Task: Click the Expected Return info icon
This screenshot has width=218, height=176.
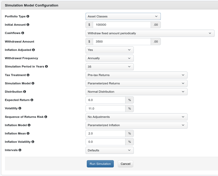Action: pyautogui.click(x=32, y=100)
